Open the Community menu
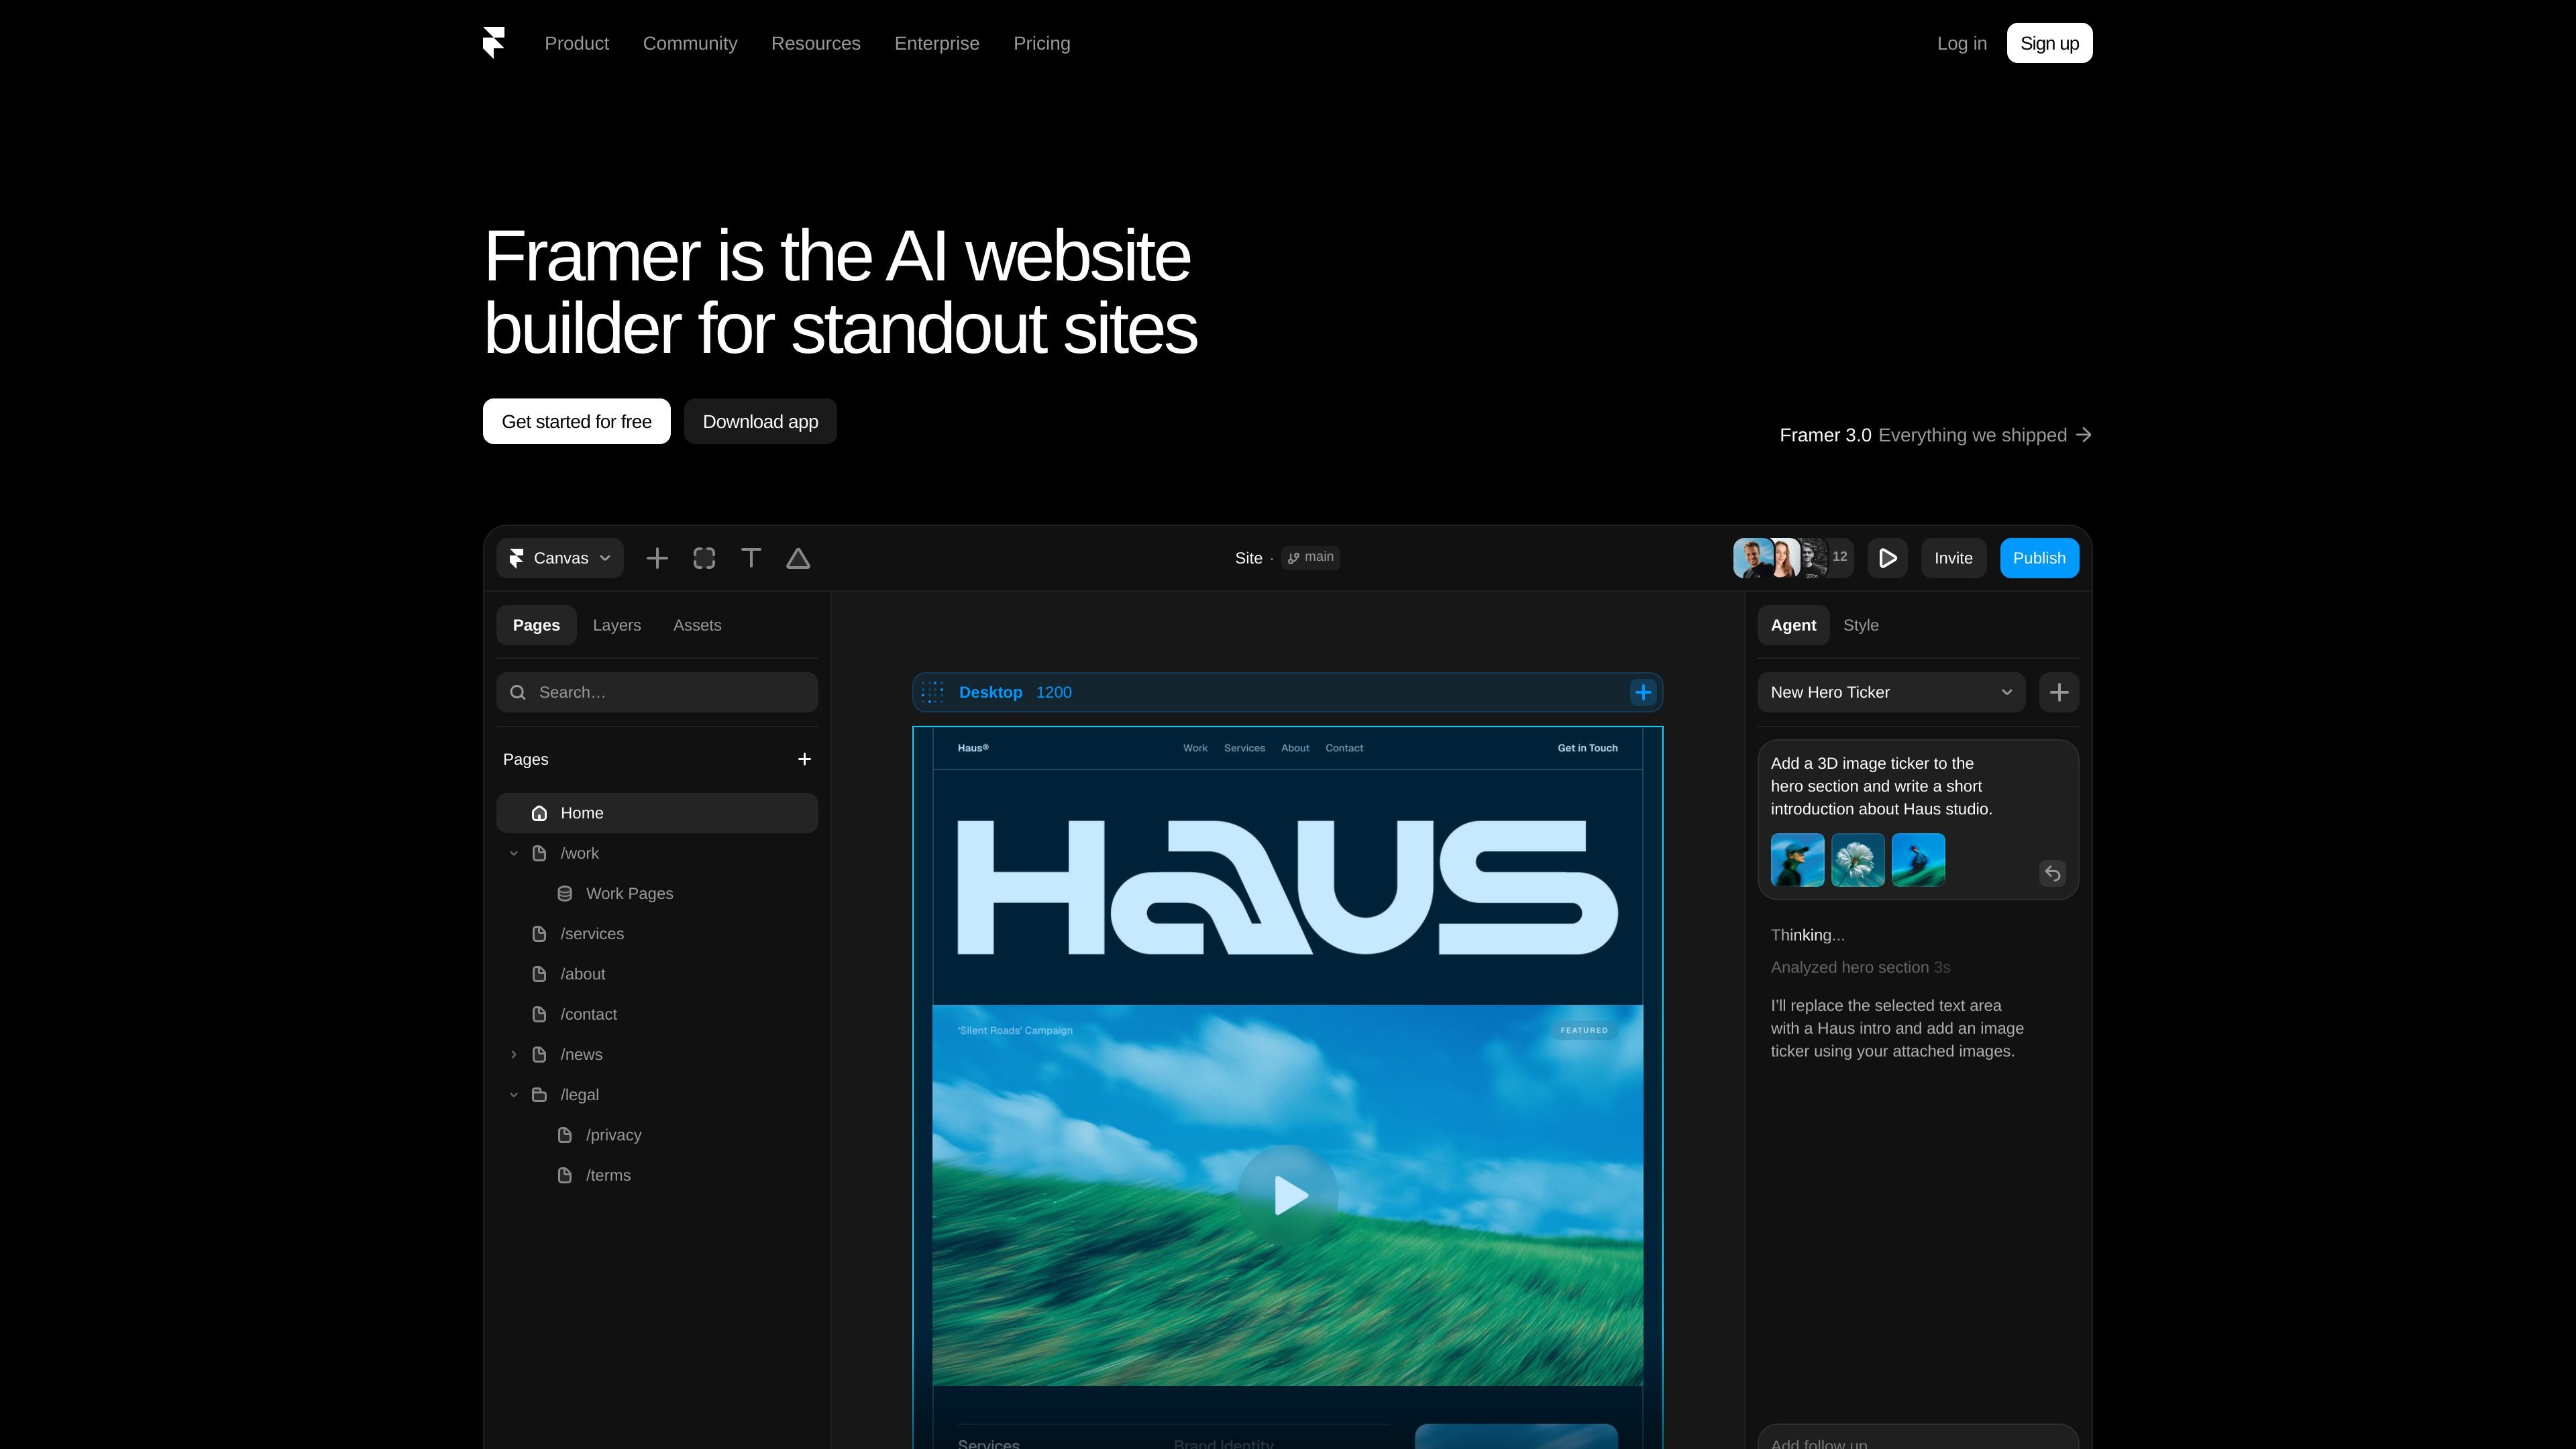 690,43
